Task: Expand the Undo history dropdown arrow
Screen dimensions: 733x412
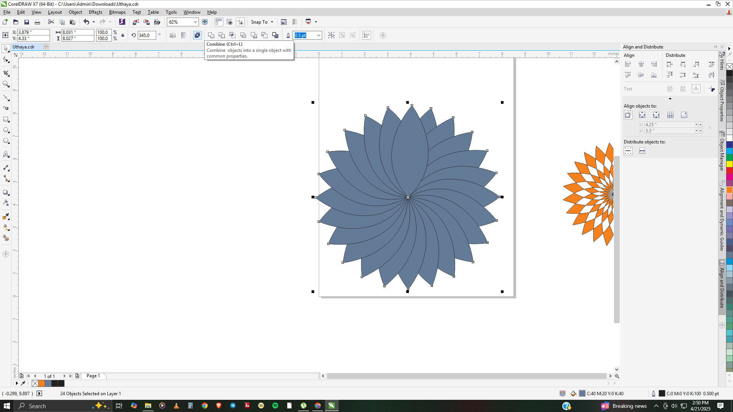Action: [x=94, y=22]
